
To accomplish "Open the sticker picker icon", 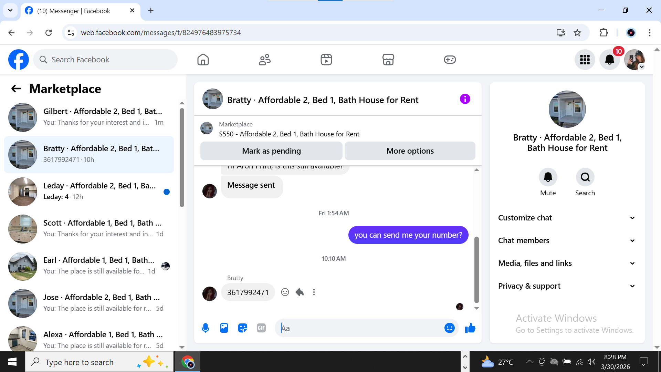I will coord(243,328).
